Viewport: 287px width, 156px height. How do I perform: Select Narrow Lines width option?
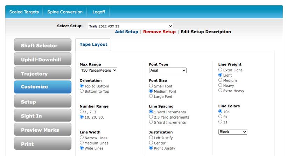[82, 138]
